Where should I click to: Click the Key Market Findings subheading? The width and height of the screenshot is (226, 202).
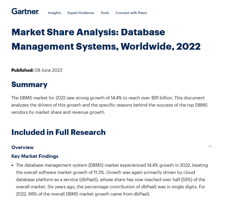[x=35, y=156]
